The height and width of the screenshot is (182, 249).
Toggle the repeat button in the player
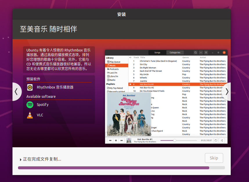point(216,141)
